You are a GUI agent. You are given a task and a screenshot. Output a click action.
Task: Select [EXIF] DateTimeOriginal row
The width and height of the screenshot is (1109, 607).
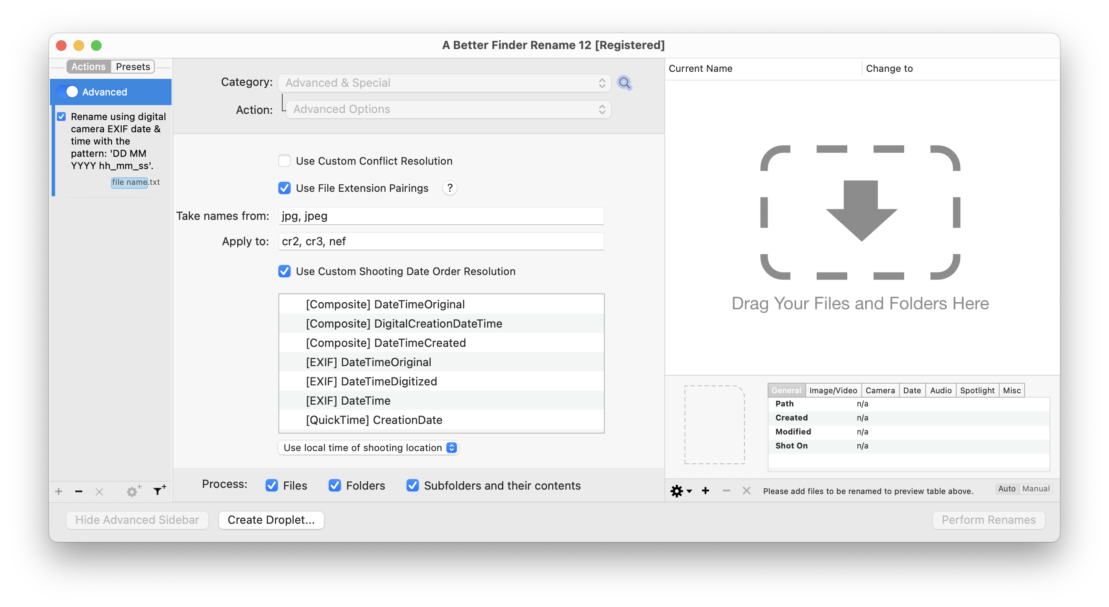pos(441,362)
